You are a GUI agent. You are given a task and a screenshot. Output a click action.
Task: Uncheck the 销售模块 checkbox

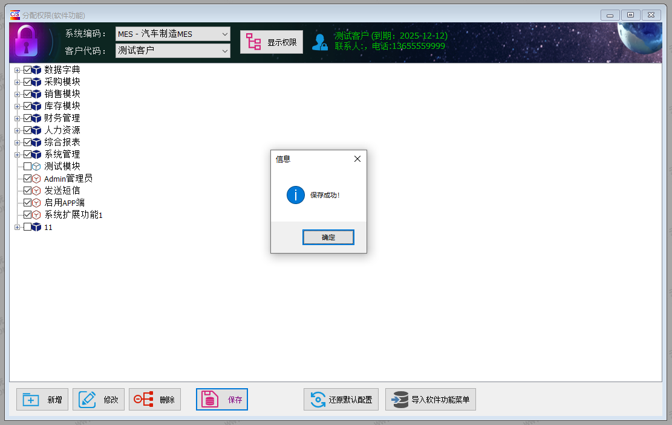pos(27,94)
